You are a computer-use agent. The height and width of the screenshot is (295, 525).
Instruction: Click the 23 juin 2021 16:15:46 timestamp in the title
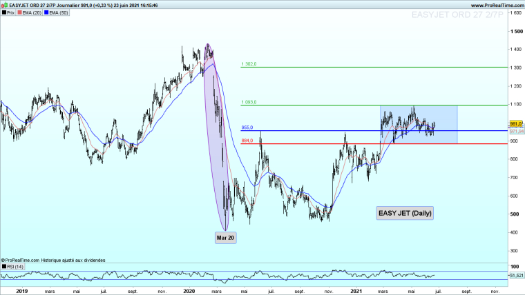[135, 6]
